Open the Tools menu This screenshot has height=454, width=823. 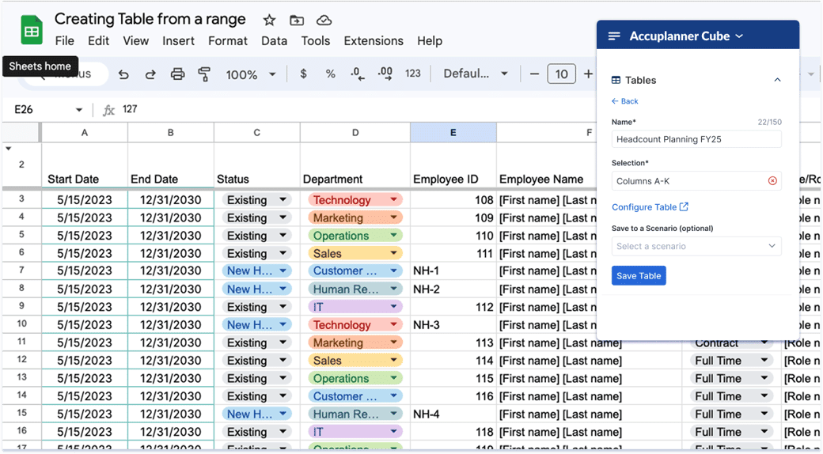point(316,41)
